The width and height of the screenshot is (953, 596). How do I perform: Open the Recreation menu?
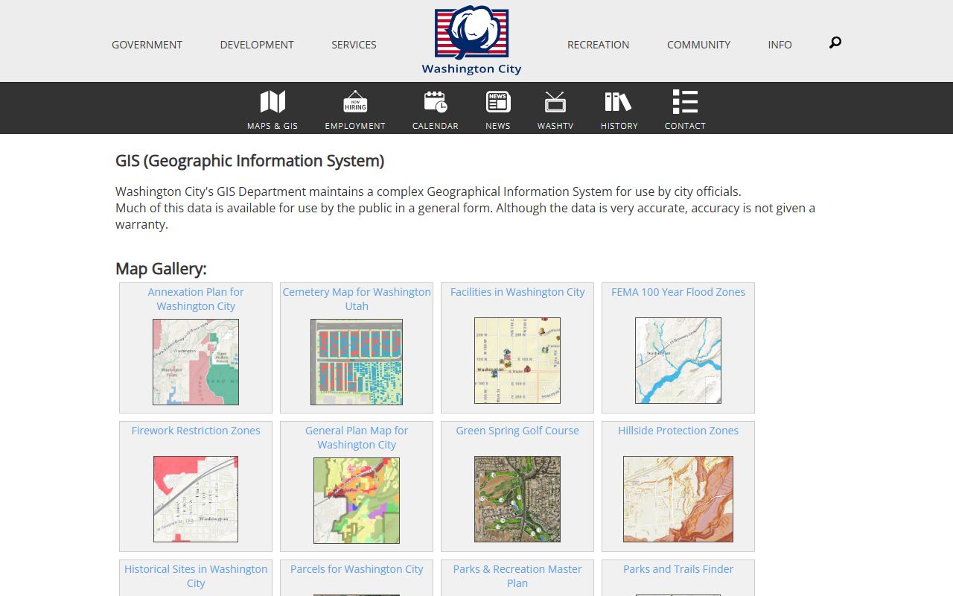(x=598, y=45)
